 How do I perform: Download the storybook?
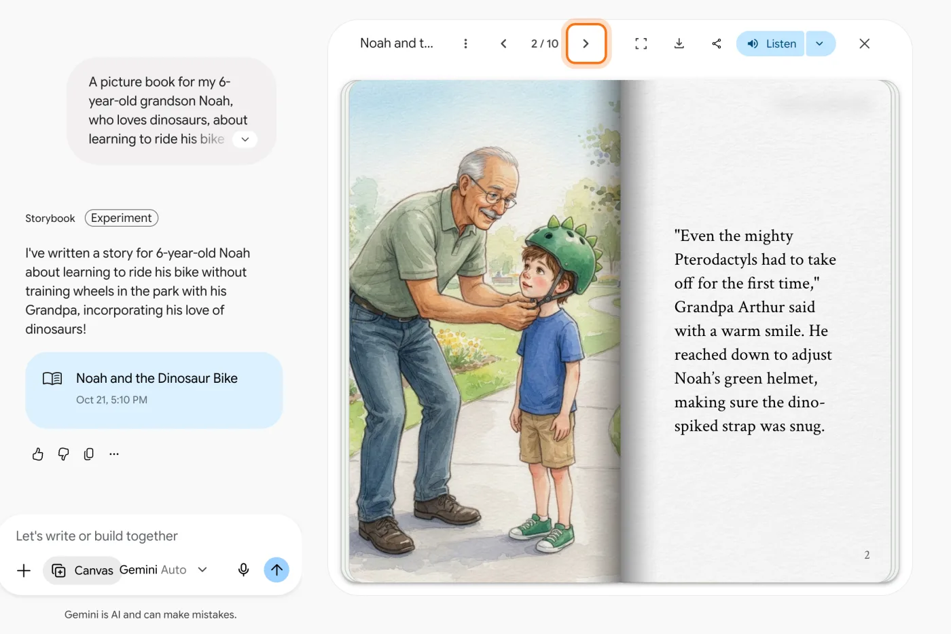679,43
